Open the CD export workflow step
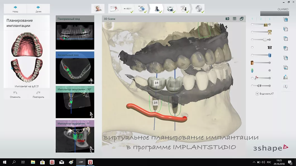This screenshot has width=296, height=166. click(199, 9)
